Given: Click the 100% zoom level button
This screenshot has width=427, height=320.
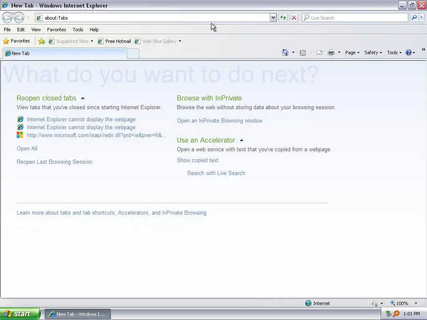Looking at the screenshot, I should [399, 303].
